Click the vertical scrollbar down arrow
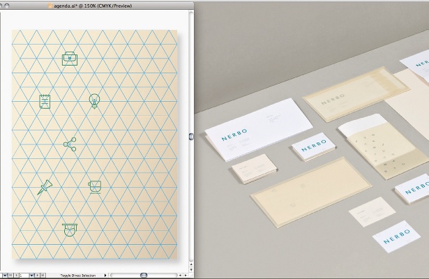The image size is (429, 279). click(191, 269)
